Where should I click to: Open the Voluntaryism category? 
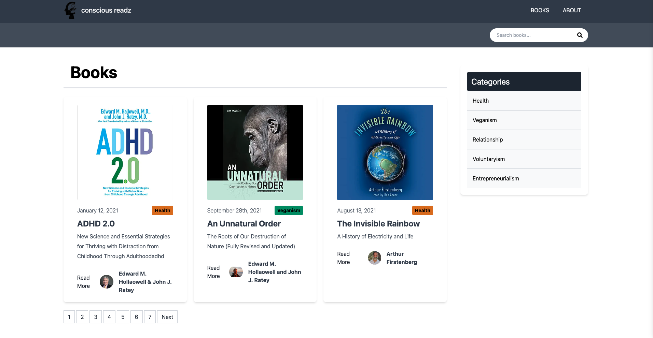pyautogui.click(x=488, y=159)
